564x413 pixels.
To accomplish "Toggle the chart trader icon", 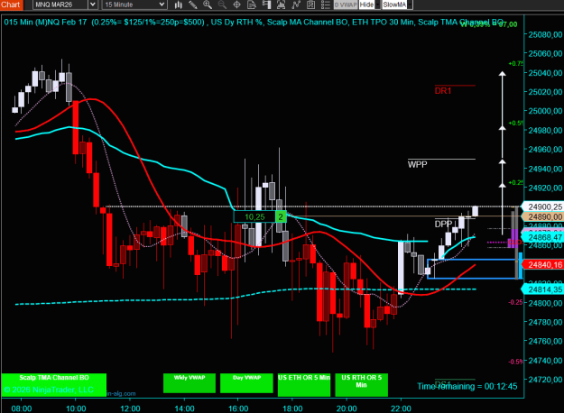I will [266, 5].
